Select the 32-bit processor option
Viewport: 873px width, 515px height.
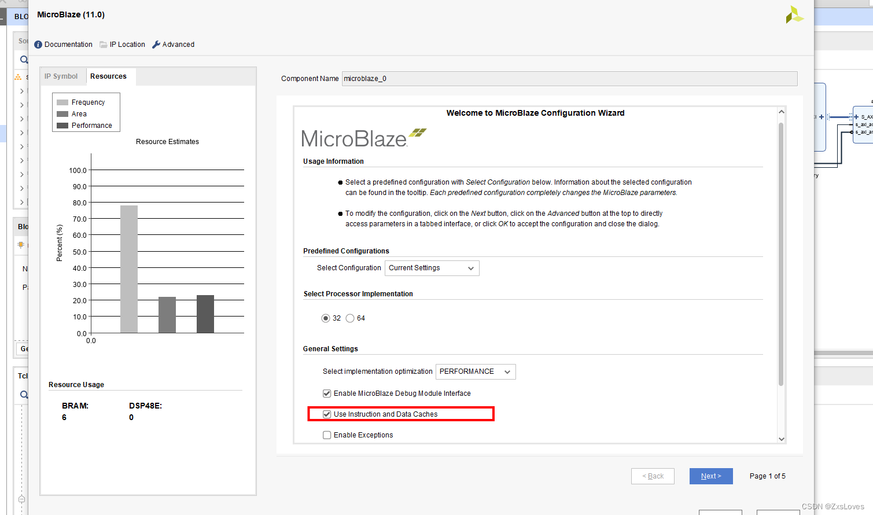[x=326, y=318]
